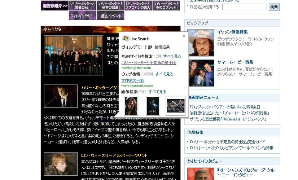Image resolution: width=298 pixels, height=180 pixels.
Task: Open the dark movie poster image result
Action: [x=153, y=106]
